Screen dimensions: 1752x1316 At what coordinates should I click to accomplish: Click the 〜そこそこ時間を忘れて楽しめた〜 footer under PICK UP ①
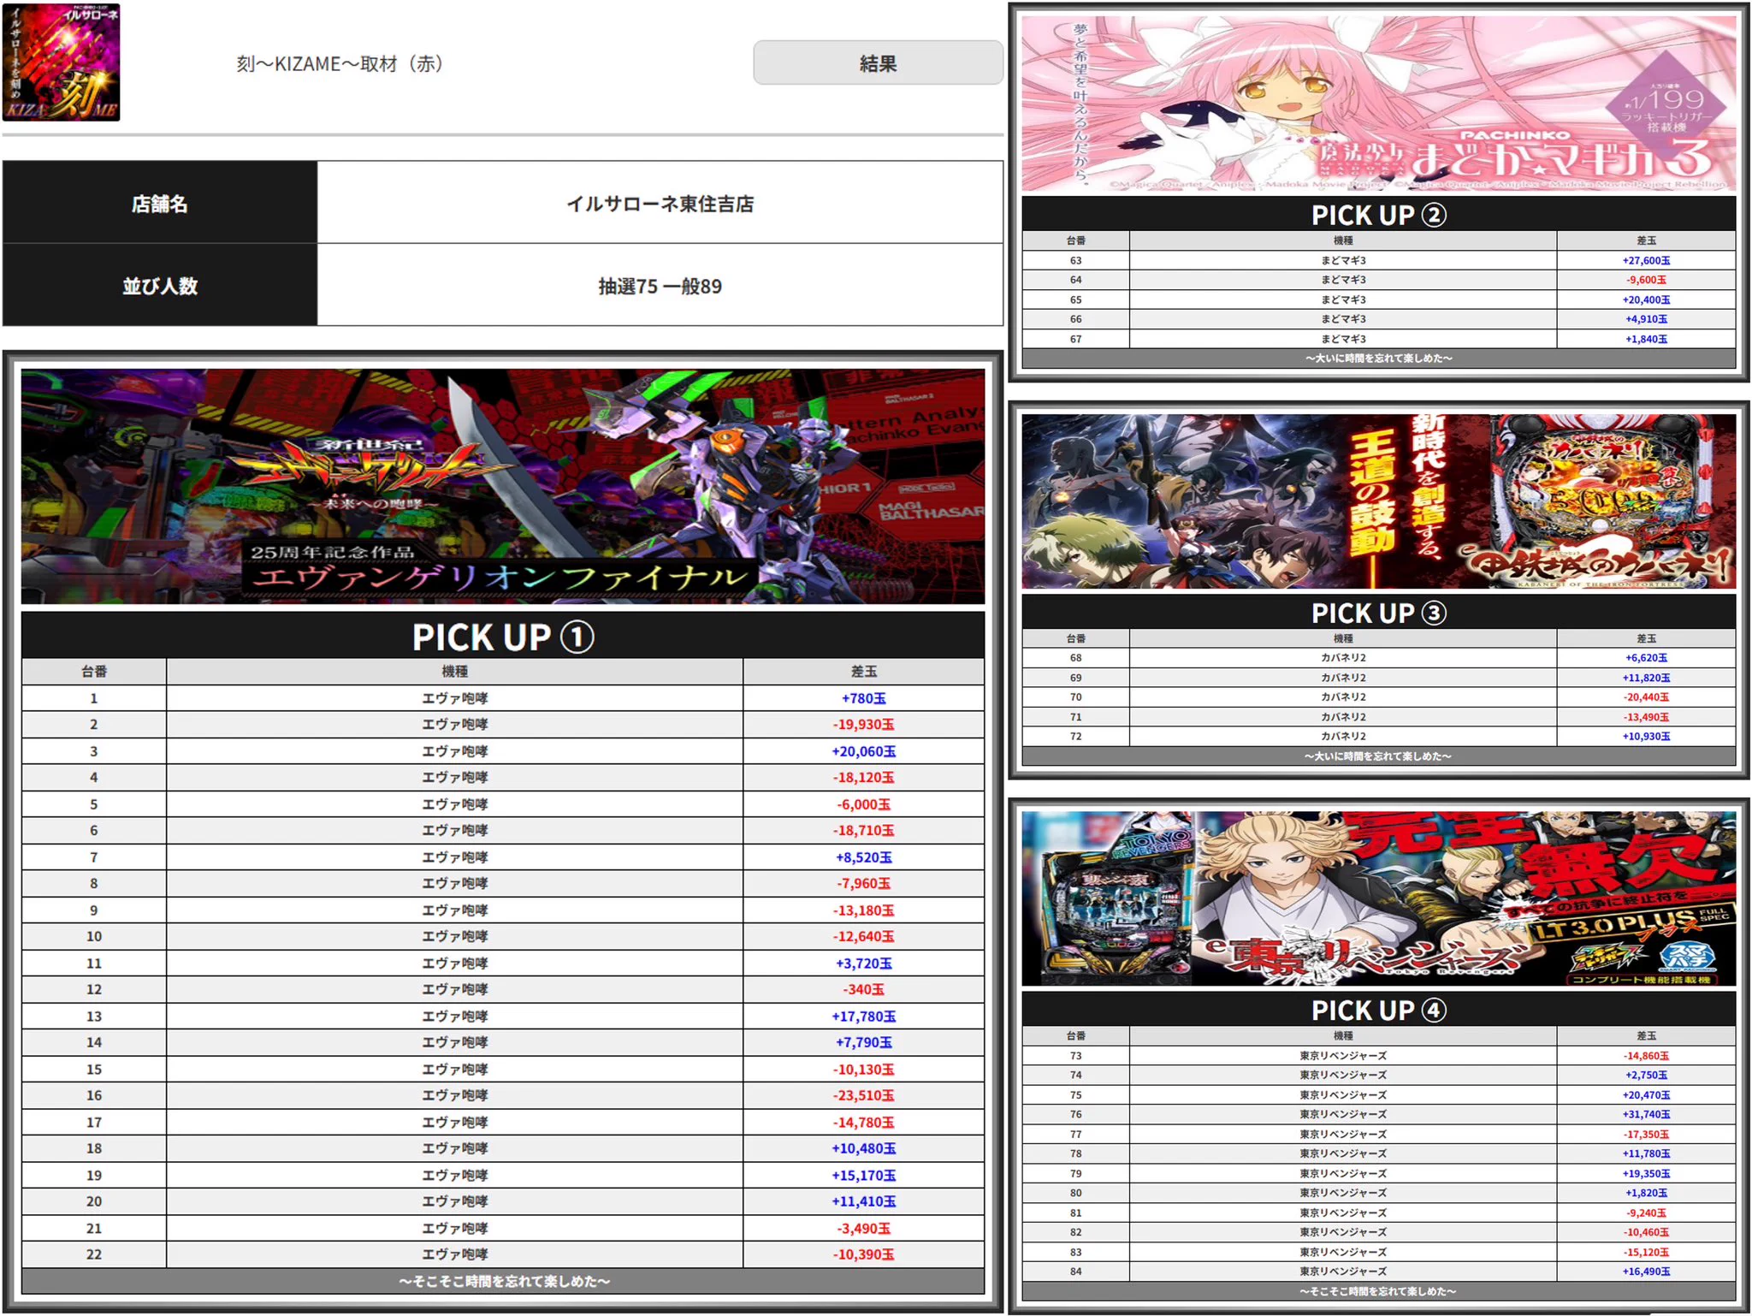coord(503,1281)
